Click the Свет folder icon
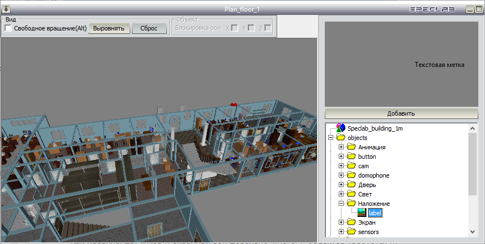Image resolution: width=485 pixels, height=244 pixels. click(x=351, y=194)
